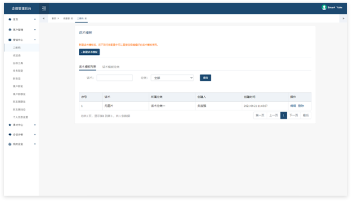
Task: Switch to the 话术模板分类 tab
Action: point(111,67)
